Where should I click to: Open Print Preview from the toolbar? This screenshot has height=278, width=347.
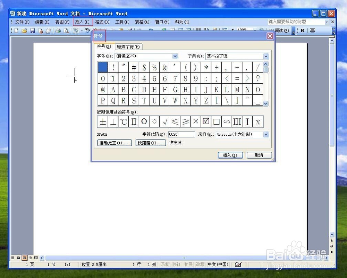coord(66,31)
